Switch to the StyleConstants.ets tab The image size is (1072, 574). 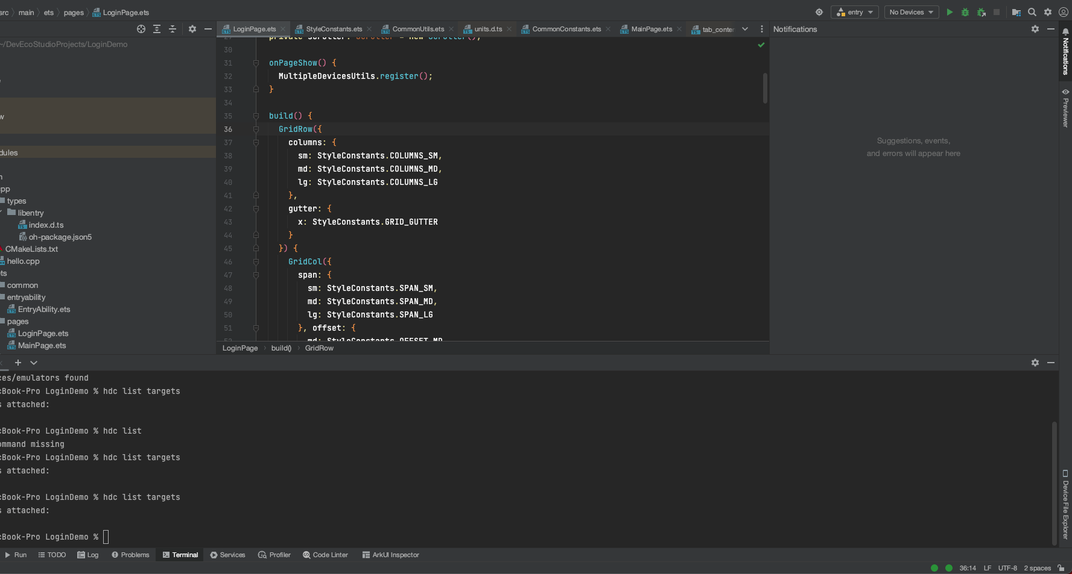tap(334, 29)
